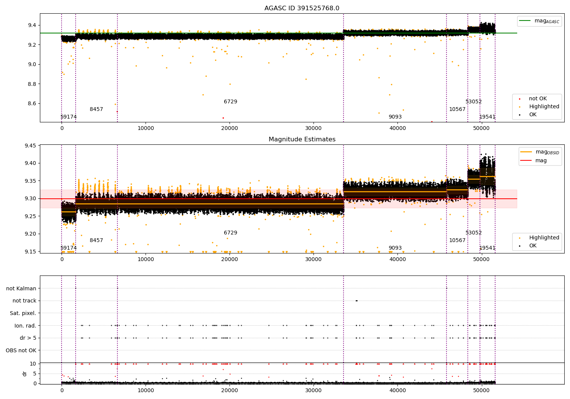Viewport: 570px width, 399px height.
Task: Click the 'not OK' legend entry
Action: tap(538, 99)
